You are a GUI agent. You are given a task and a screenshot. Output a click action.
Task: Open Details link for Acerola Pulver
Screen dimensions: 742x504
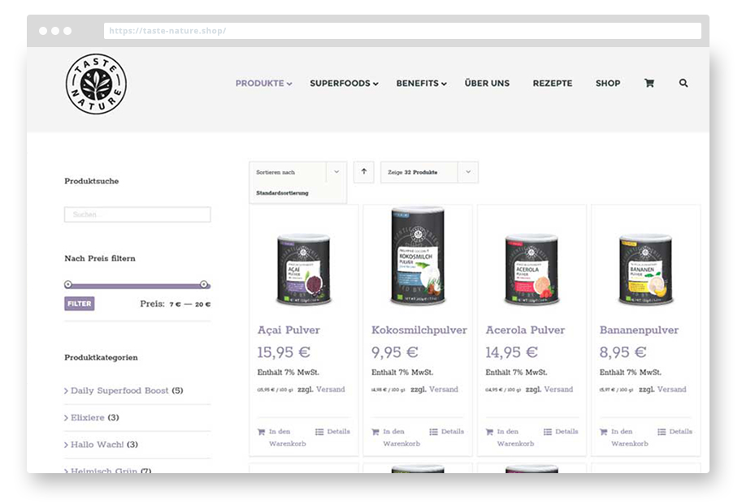click(x=566, y=432)
